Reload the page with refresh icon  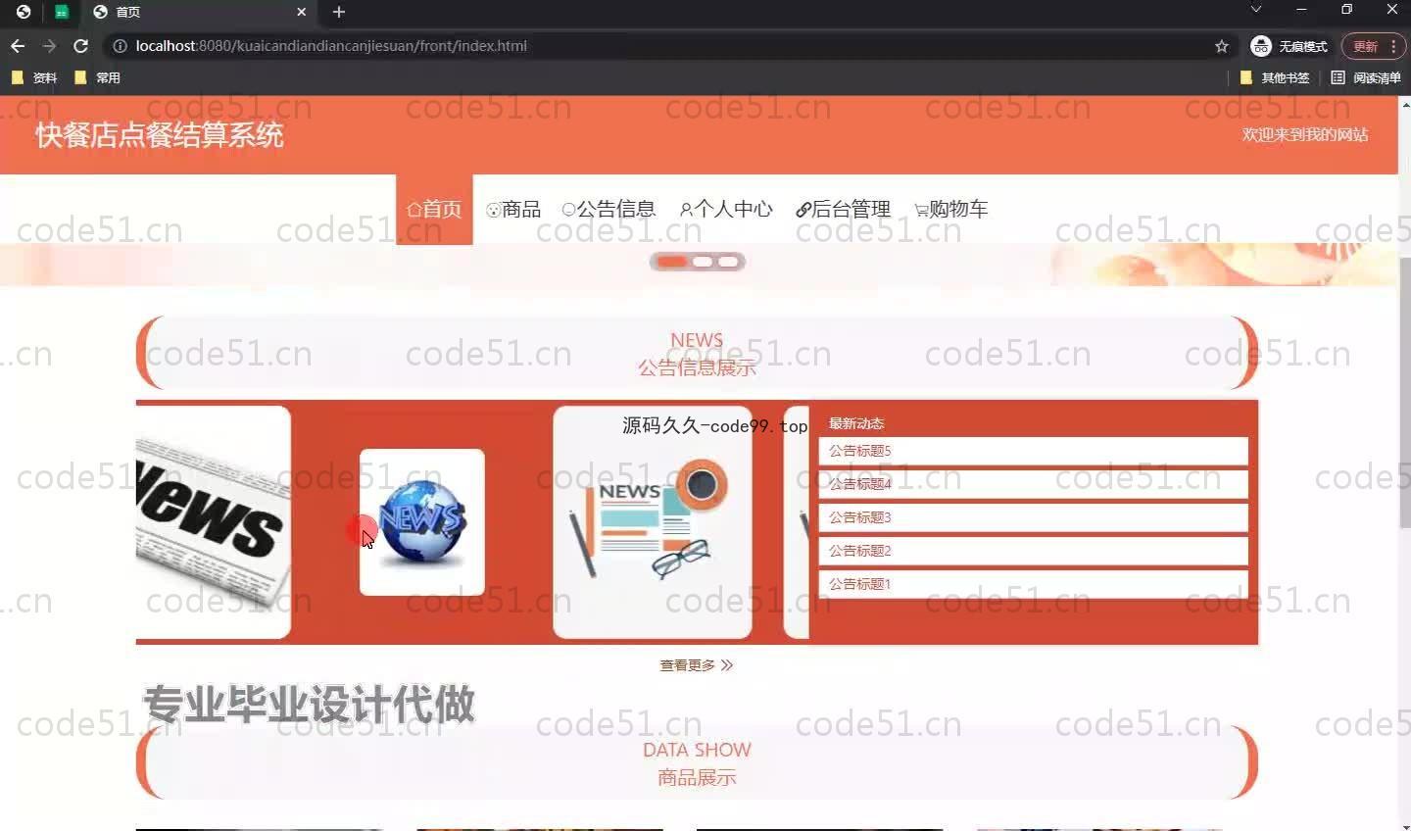pyautogui.click(x=81, y=46)
